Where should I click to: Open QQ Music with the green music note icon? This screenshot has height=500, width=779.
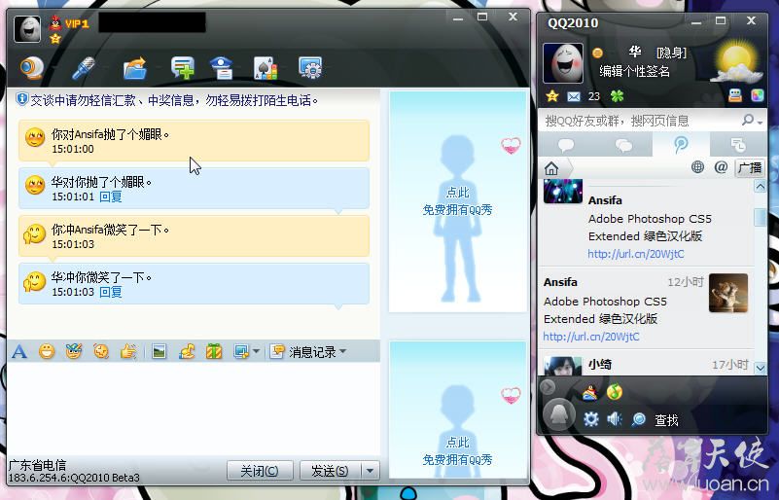(x=615, y=392)
